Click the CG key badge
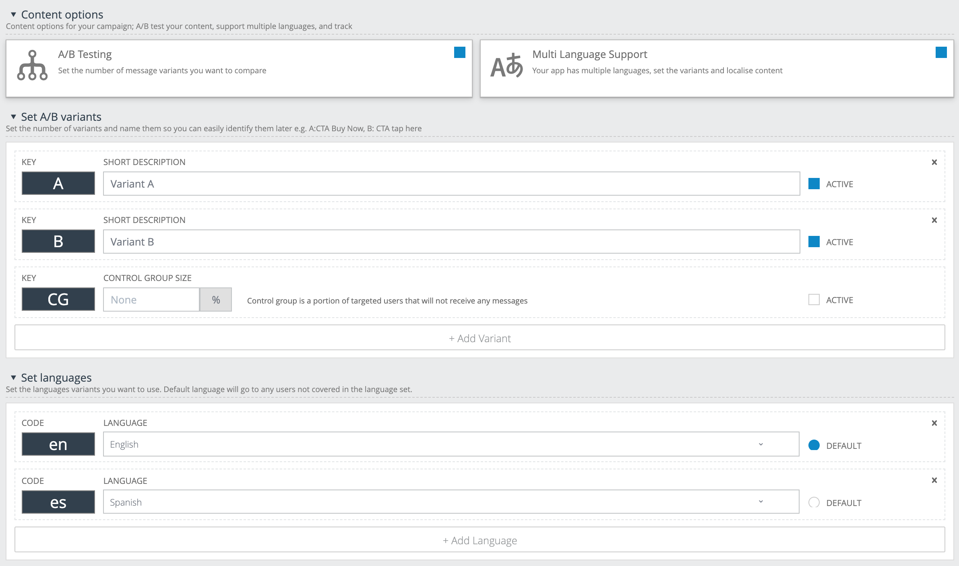The height and width of the screenshot is (566, 959). pyautogui.click(x=58, y=300)
